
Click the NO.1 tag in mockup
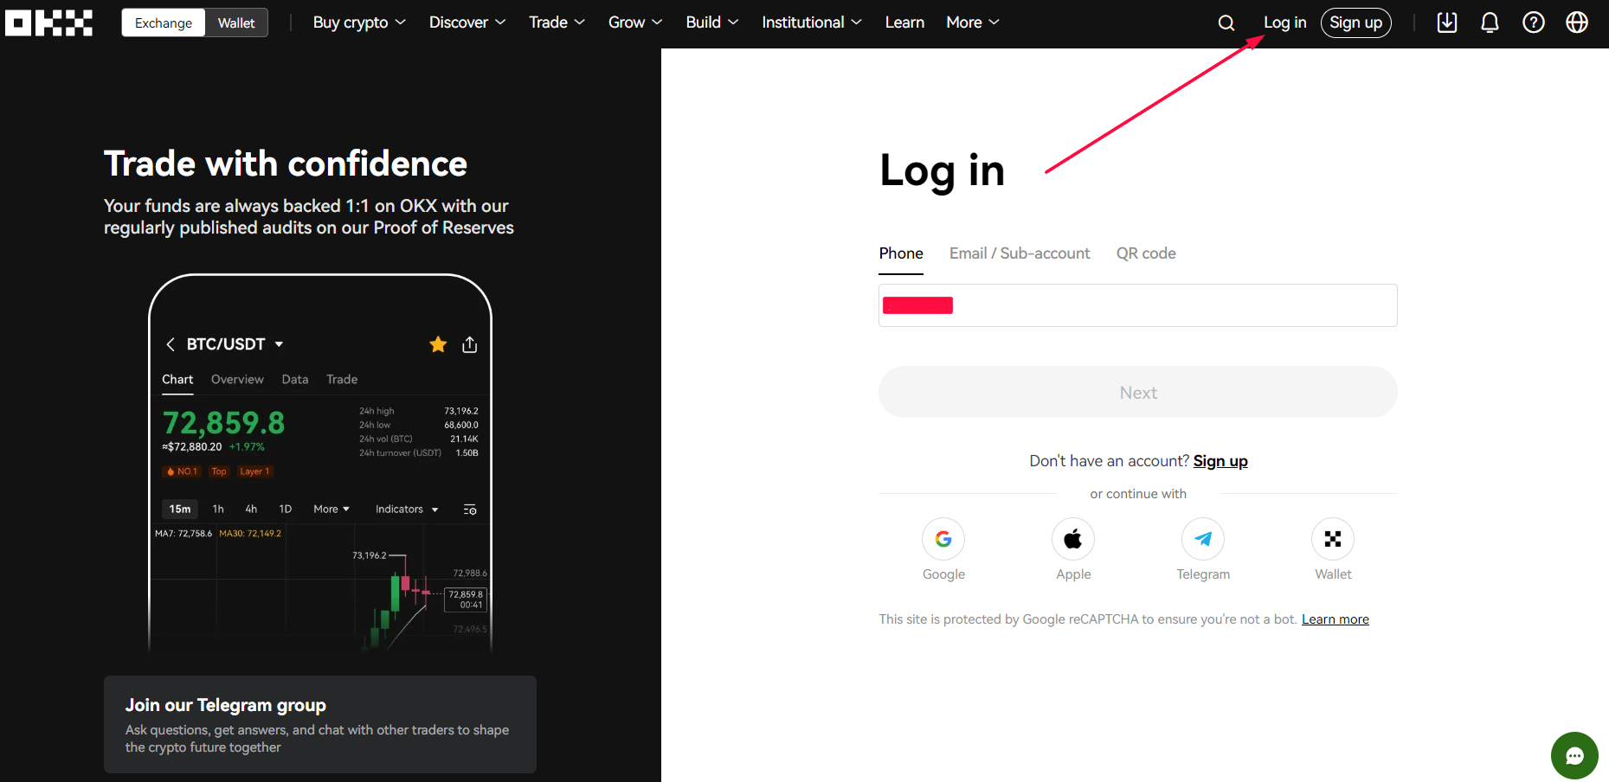pos(183,471)
